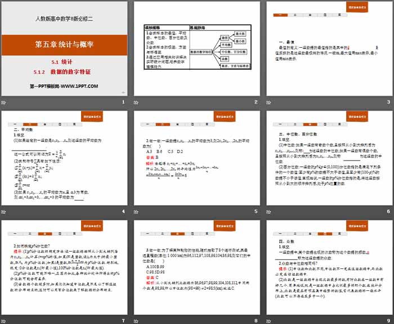394x324 pixels.
Task: Click the animation star icon under slide 6
Action: coord(268,212)
